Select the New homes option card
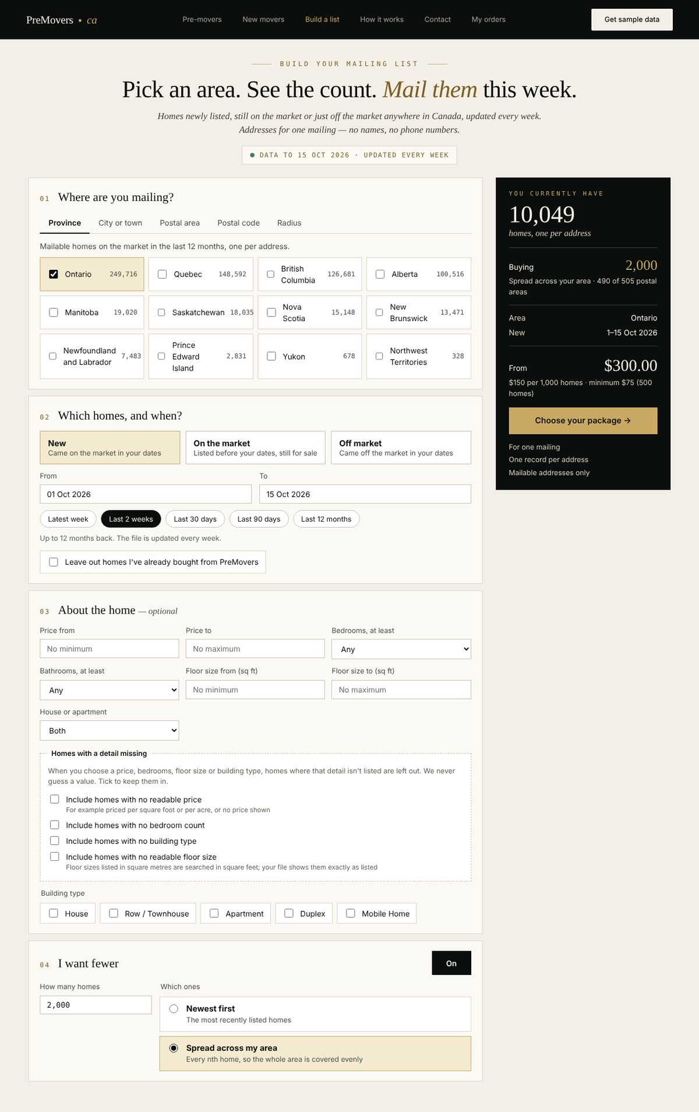The width and height of the screenshot is (699, 1112). coord(110,448)
